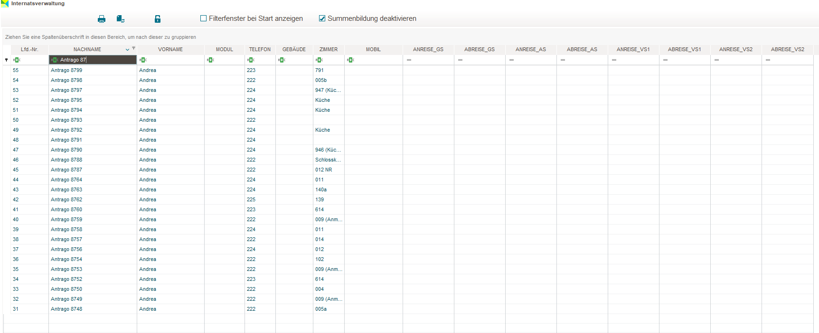
Task: Enable Filterfenster bei Start anzeigen checkbox
Action: click(204, 18)
